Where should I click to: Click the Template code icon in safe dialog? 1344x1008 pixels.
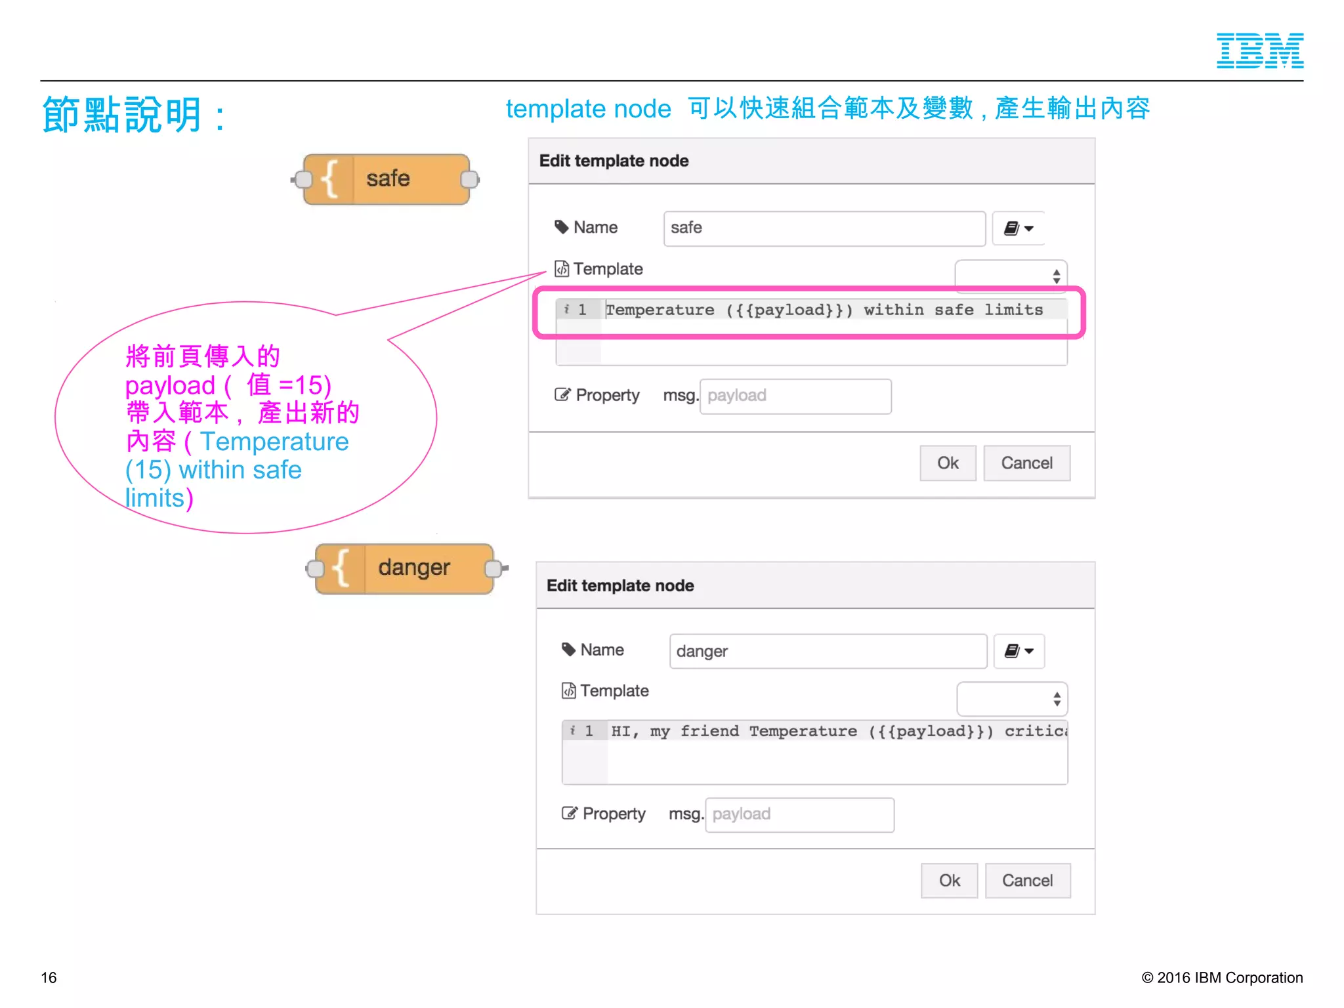click(x=562, y=269)
